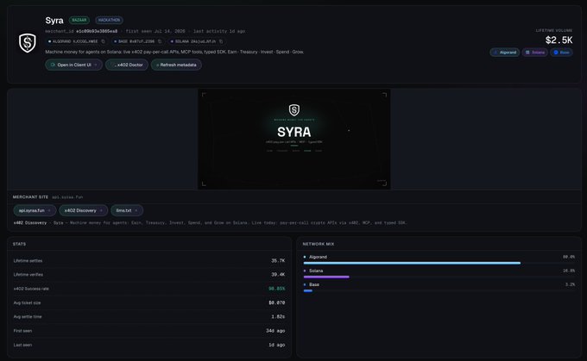Select the Algorand network chip under lifetime volume
The height and width of the screenshot is (361, 587).
pos(505,53)
